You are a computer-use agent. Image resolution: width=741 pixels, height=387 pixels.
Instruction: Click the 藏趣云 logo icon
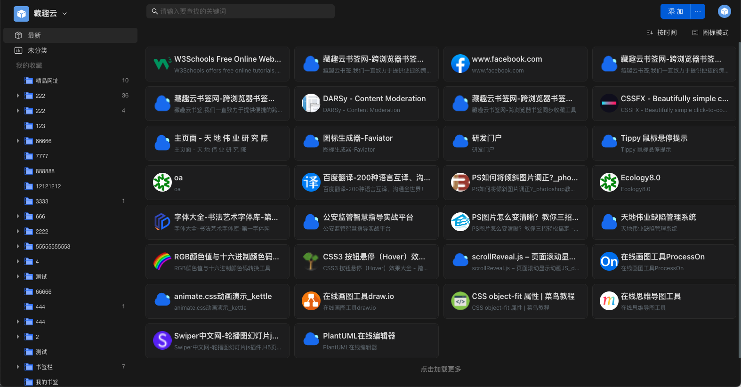coord(21,14)
